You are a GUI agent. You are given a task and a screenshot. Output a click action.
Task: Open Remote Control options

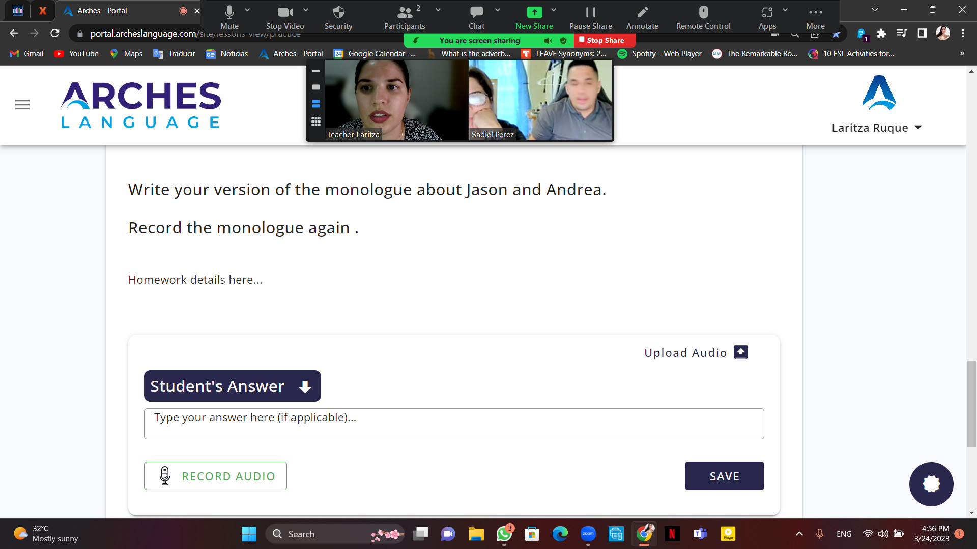703,17
